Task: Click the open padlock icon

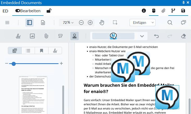Action: tap(49, 11)
